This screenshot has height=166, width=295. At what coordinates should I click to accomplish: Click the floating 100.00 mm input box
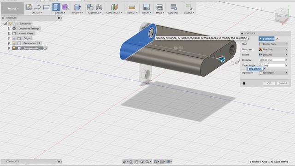(x=255, y=69)
